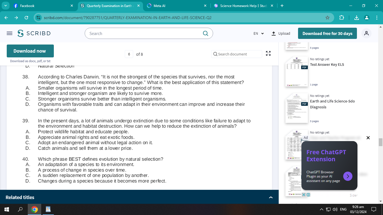Open the volume control in tray
The image size is (383, 215).
(335, 209)
